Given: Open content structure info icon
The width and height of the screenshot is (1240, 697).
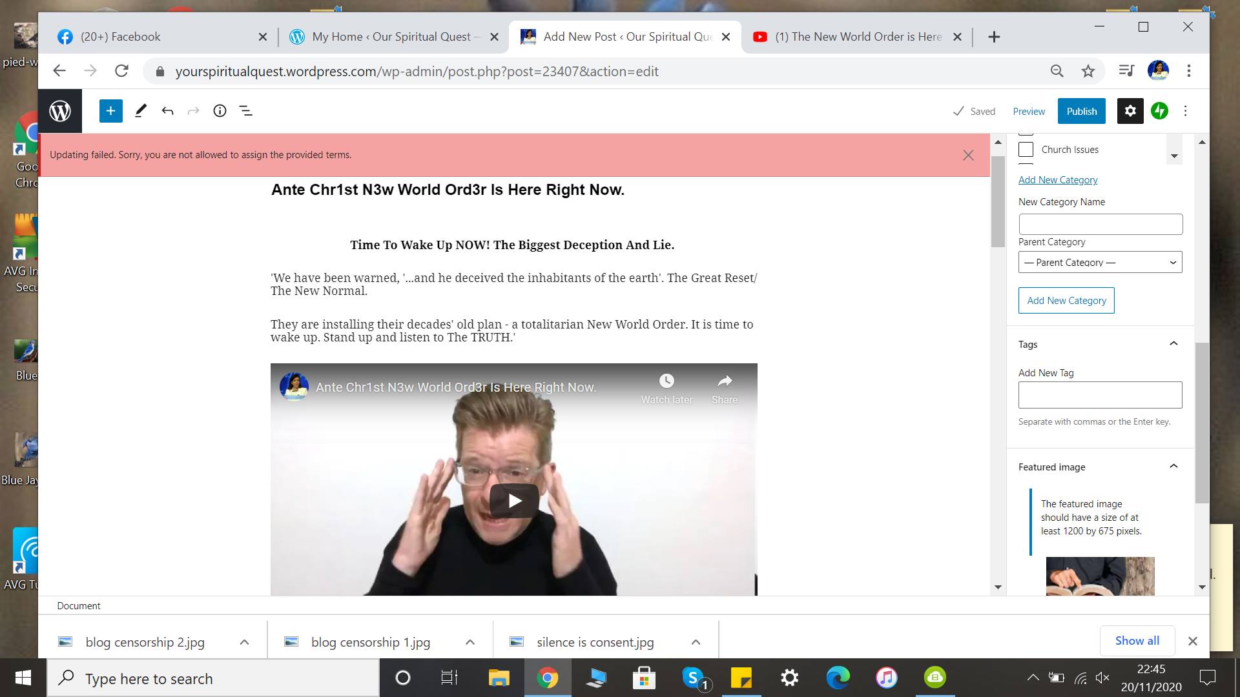Looking at the screenshot, I should 220,111.
